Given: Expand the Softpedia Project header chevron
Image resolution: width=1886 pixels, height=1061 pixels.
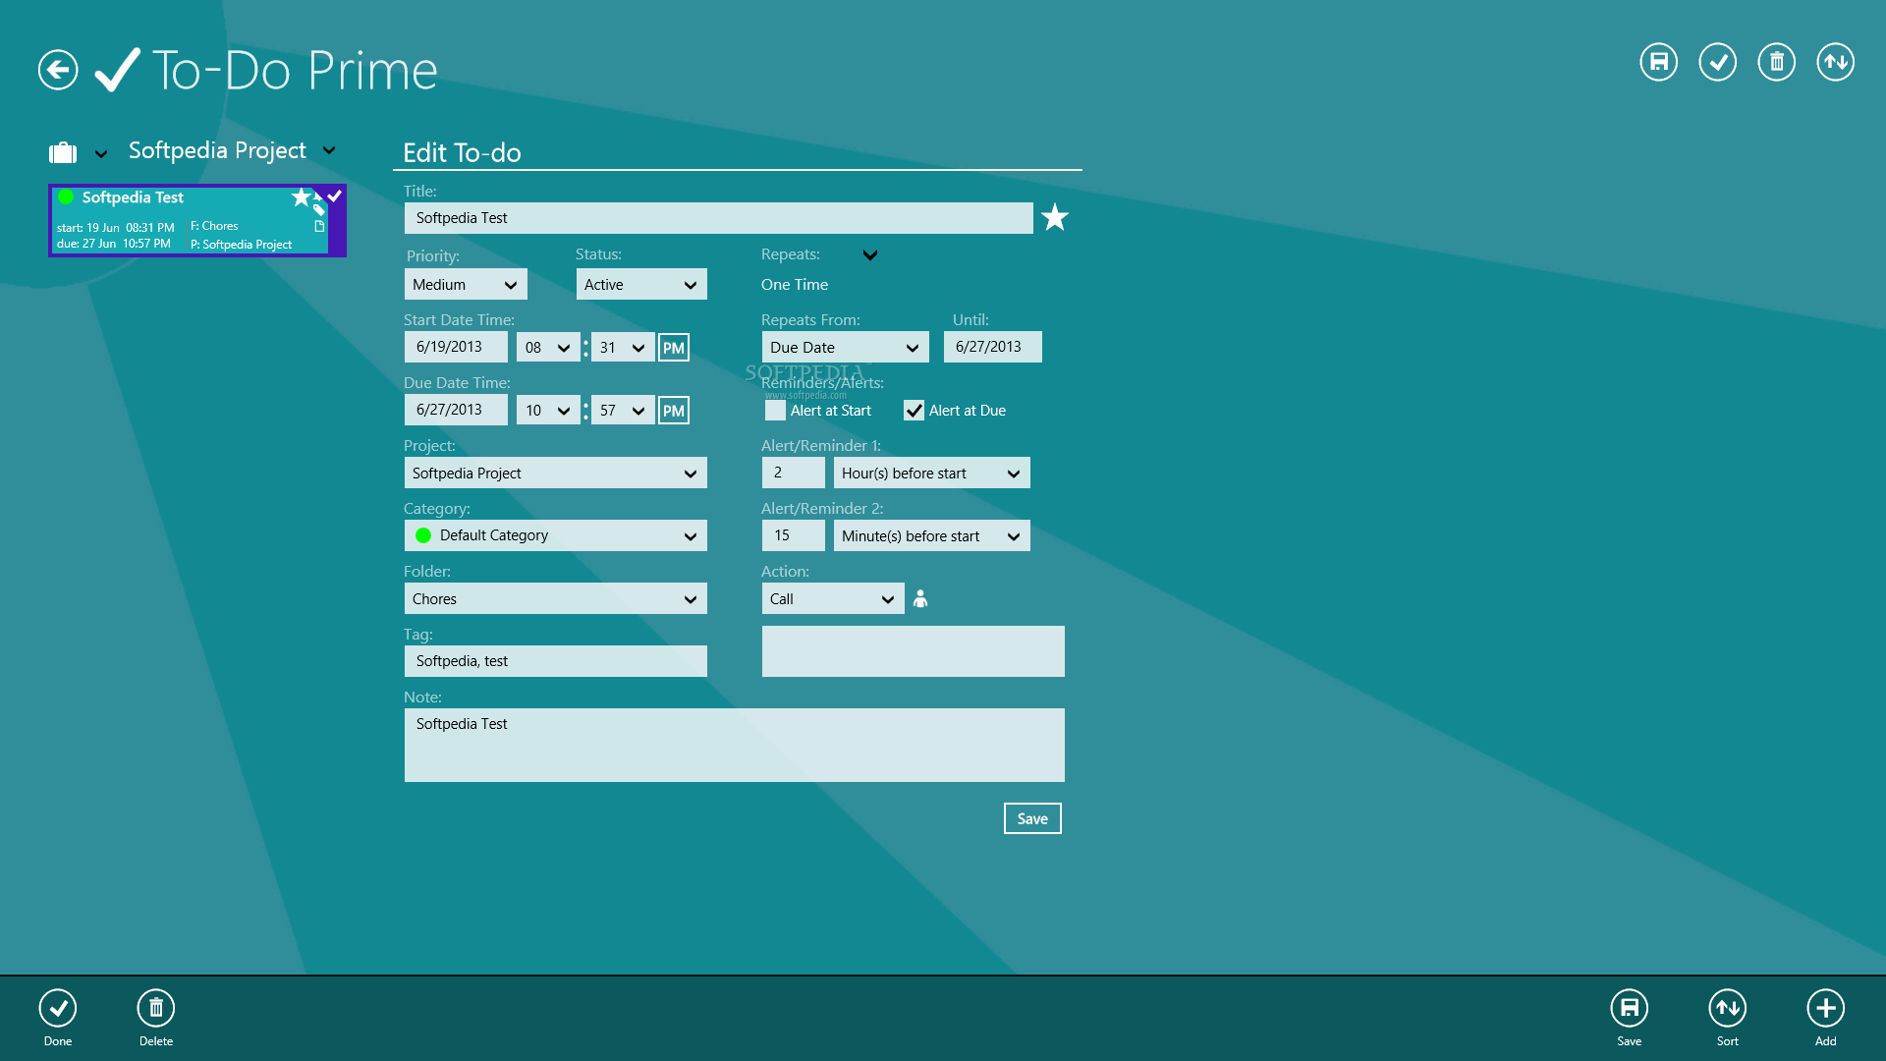Looking at the screenshot, I should point(329,150).
